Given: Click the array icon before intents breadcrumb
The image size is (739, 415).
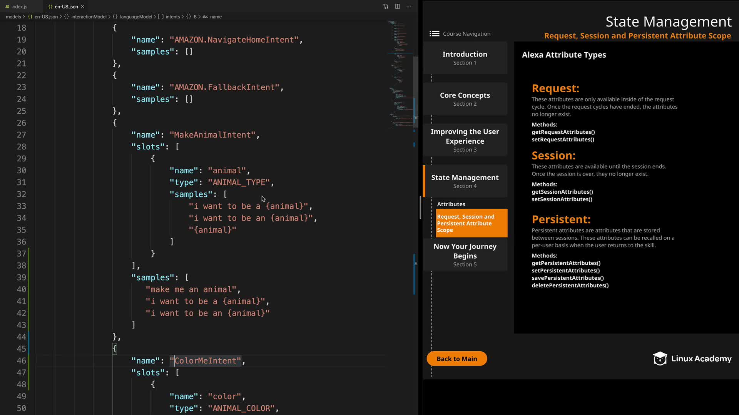Looking at the screenshot, I should pyautogui.click(x=161, y=17).
